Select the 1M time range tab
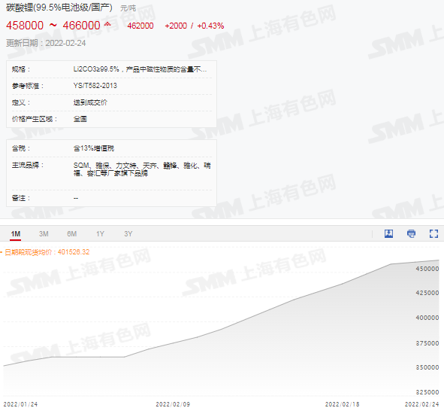444x414 pixels. (x=15, y=234)
